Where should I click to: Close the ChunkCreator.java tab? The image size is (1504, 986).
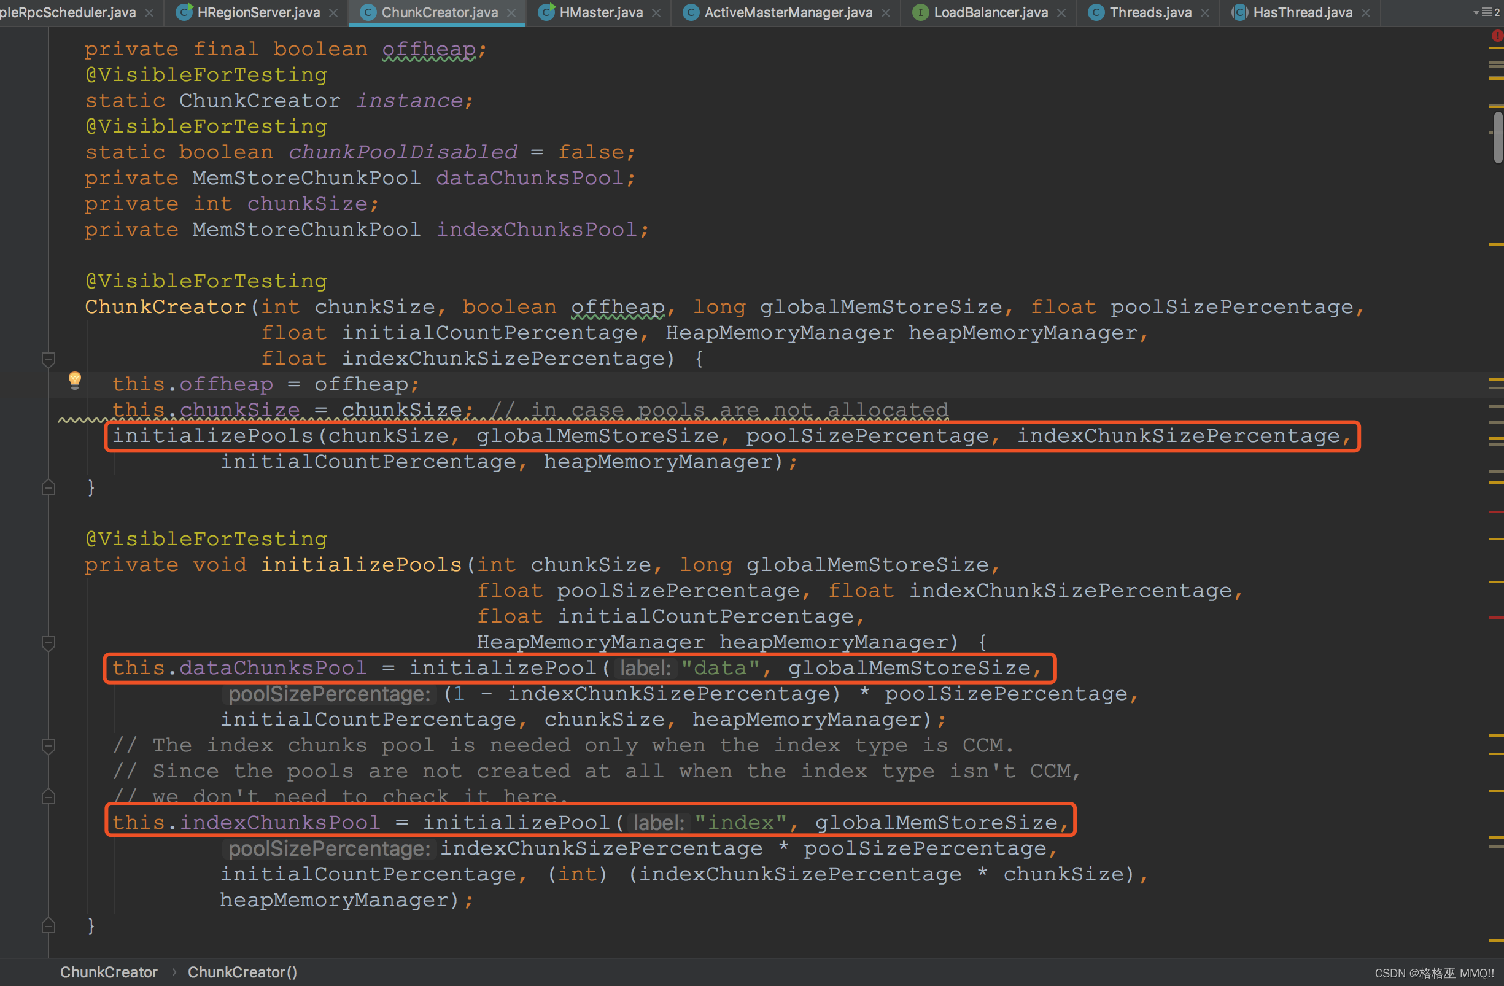[511, 13]
